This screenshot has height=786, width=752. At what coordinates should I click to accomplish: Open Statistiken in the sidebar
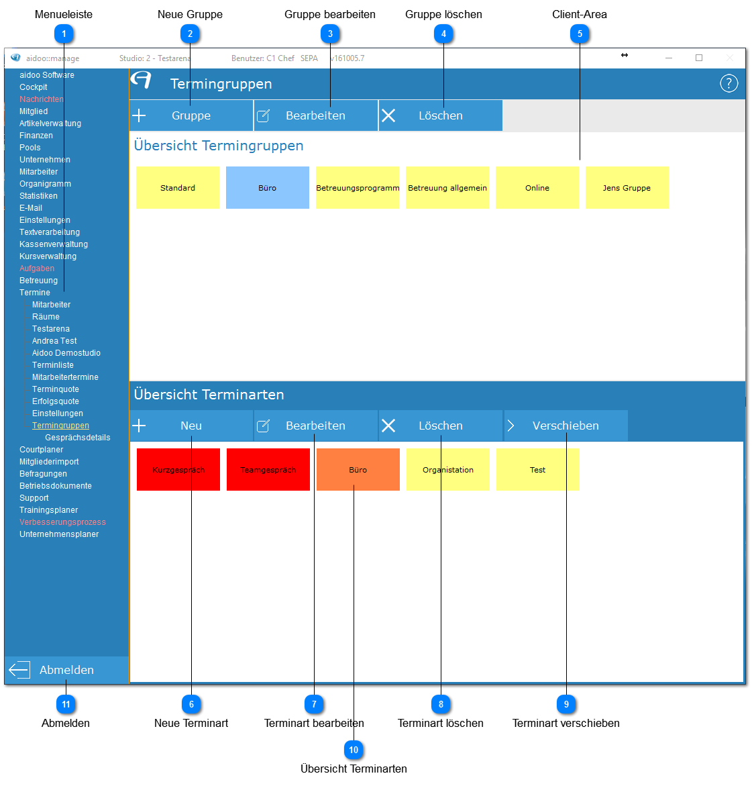[x=39, y=196]
